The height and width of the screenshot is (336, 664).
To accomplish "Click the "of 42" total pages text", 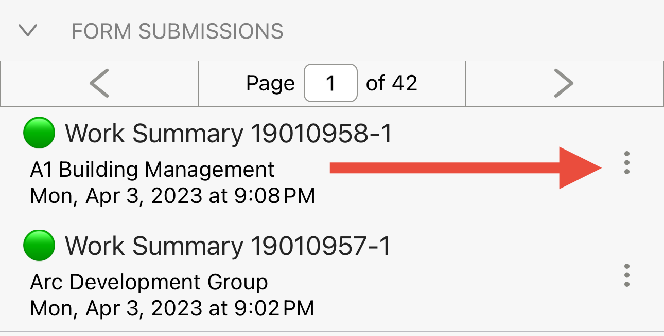I will click(x=391, y=83).
